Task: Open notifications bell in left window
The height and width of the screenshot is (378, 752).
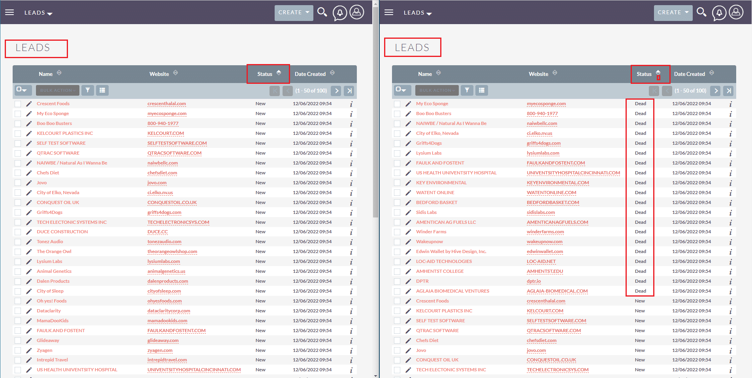Action: (x=340, y=13)
